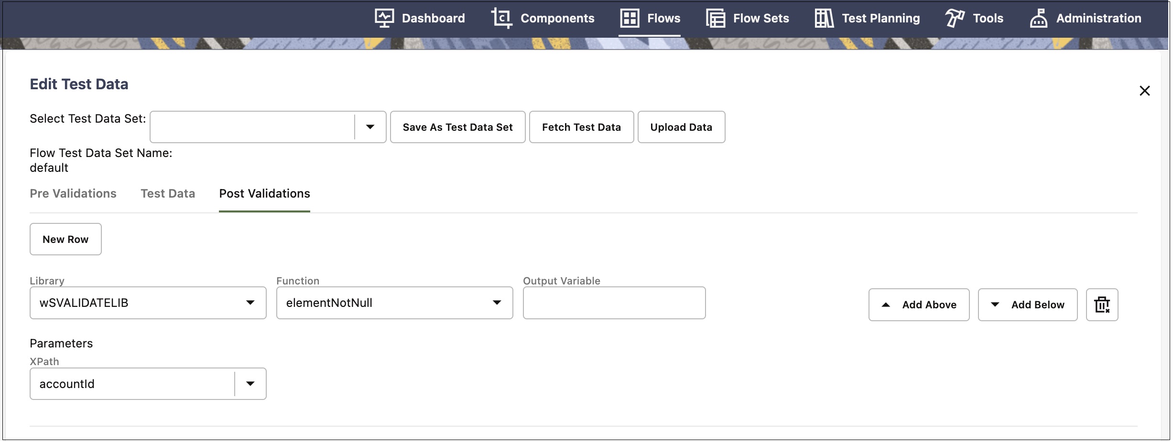This screenshot has height=441, width=1173.
Task: Click the Tools hammer icon
Action: 955,18
